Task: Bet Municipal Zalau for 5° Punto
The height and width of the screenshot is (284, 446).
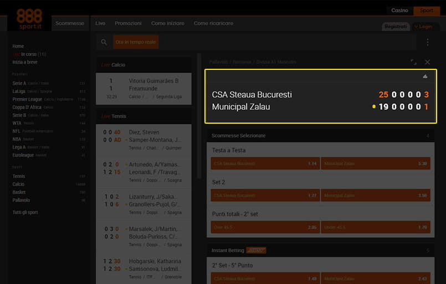Action: click(x=376, y=278)
